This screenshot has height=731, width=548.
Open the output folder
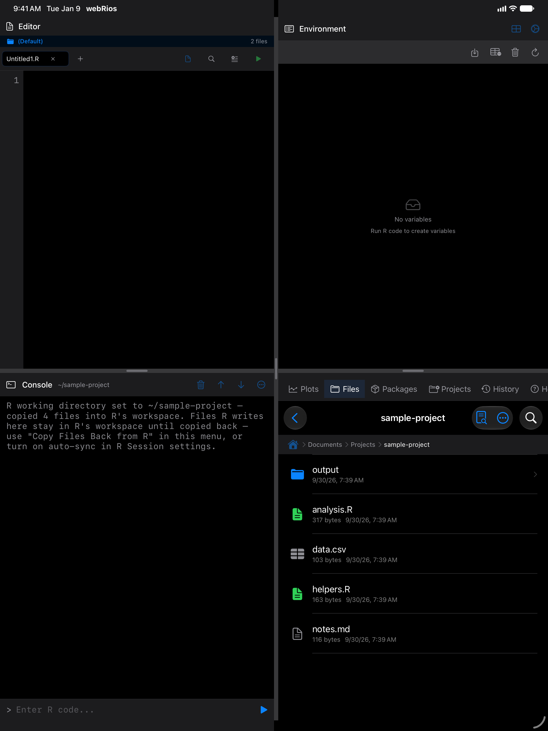[413, 474]
